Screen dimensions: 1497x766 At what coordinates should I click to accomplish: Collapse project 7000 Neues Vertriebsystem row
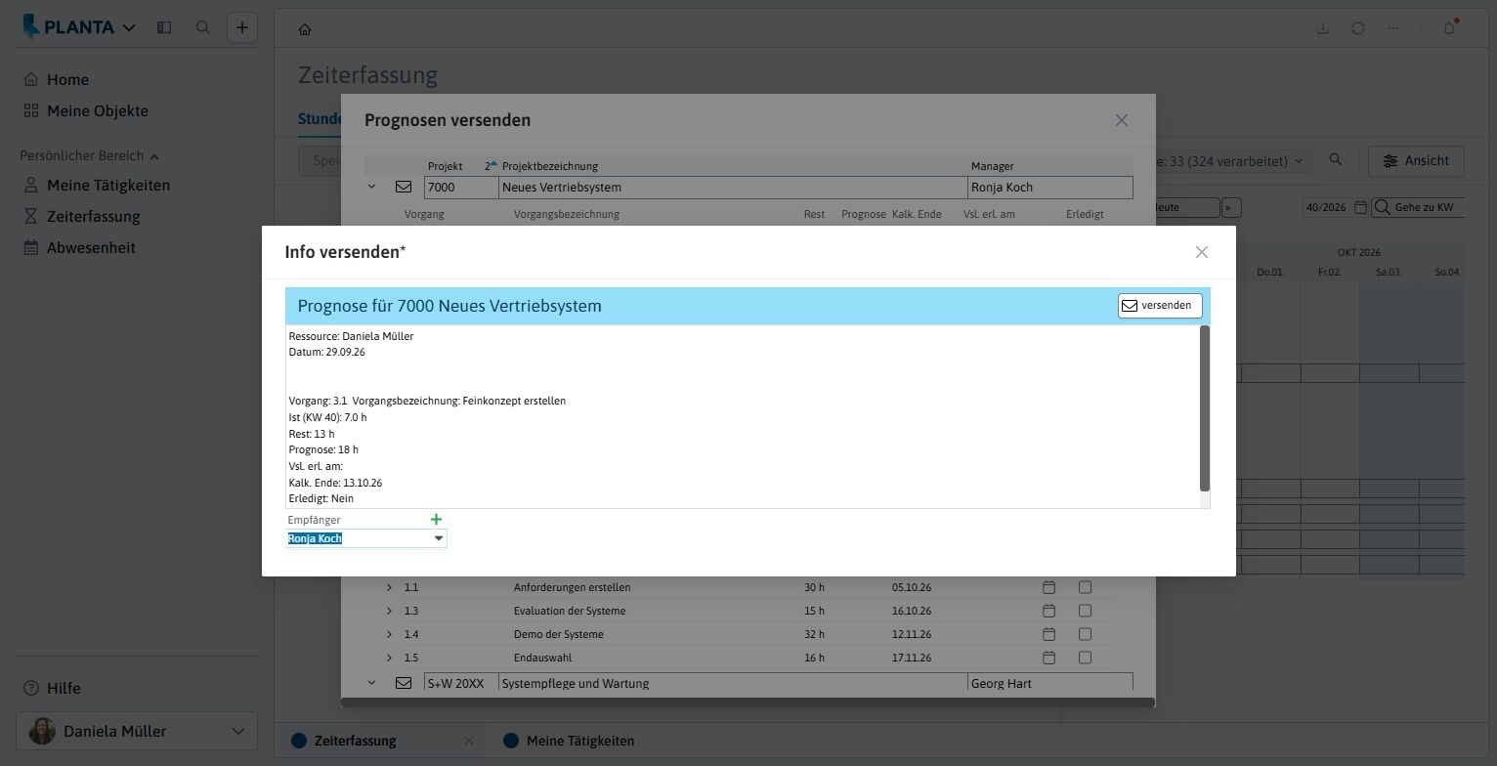[x=371, y=187]
